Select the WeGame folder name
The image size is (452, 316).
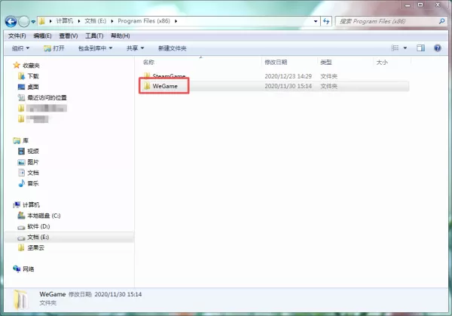tap(165, 86)
